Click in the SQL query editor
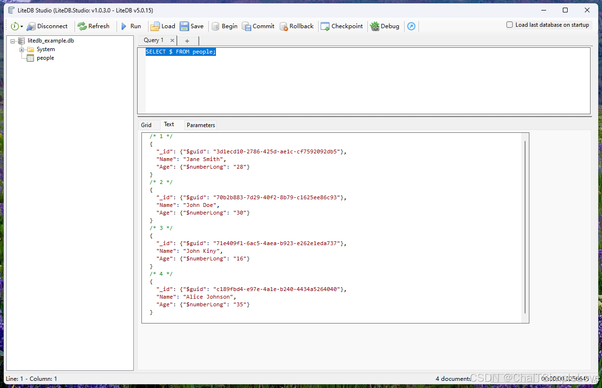 click(x=364, y=81)
